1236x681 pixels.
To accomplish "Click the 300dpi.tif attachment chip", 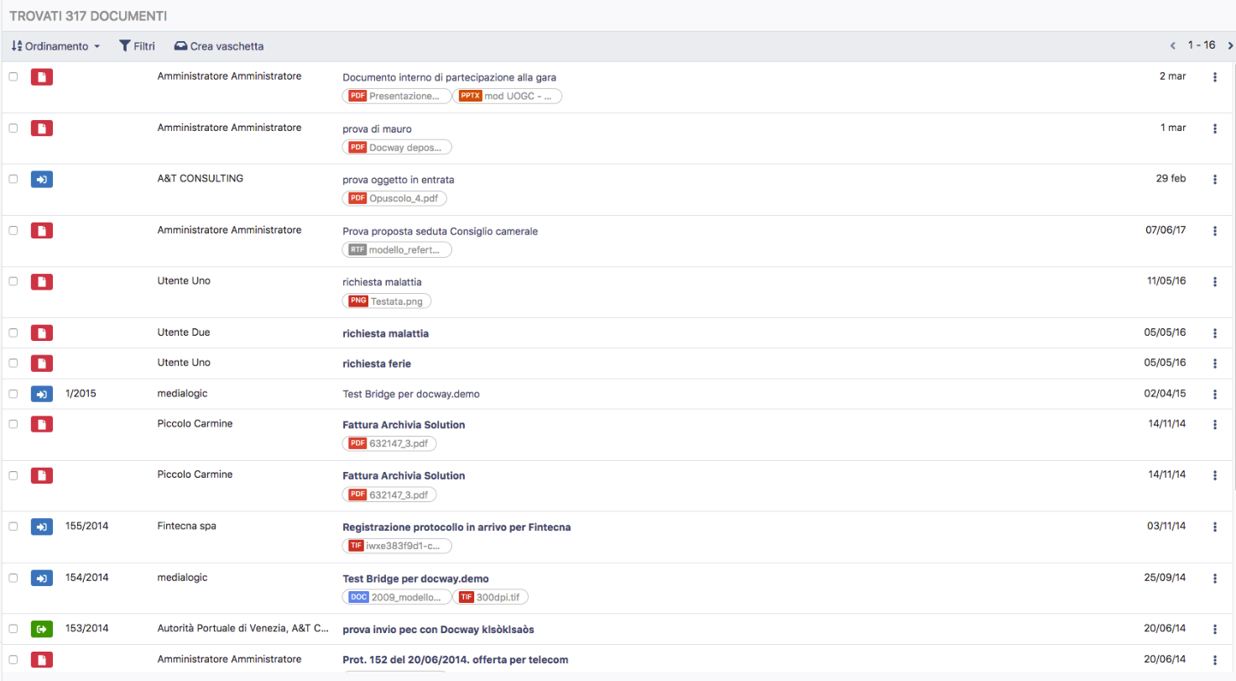I will 491,597.
